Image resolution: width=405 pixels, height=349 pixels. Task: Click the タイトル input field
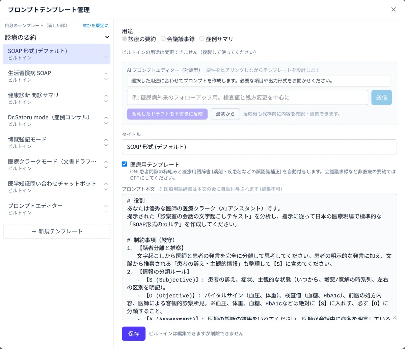point(259,147)
